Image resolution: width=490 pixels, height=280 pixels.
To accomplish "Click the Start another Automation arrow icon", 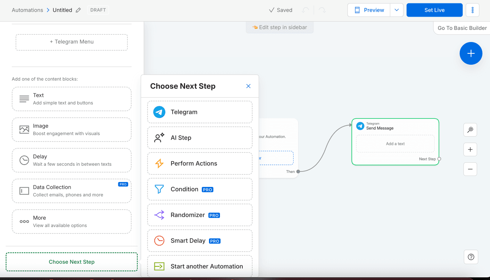I will coord(159,266).
